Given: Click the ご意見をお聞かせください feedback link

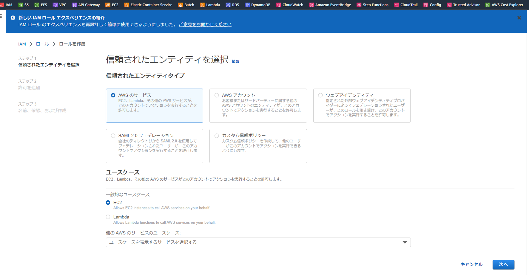Looking at the screenshot, I should point(205,24).
